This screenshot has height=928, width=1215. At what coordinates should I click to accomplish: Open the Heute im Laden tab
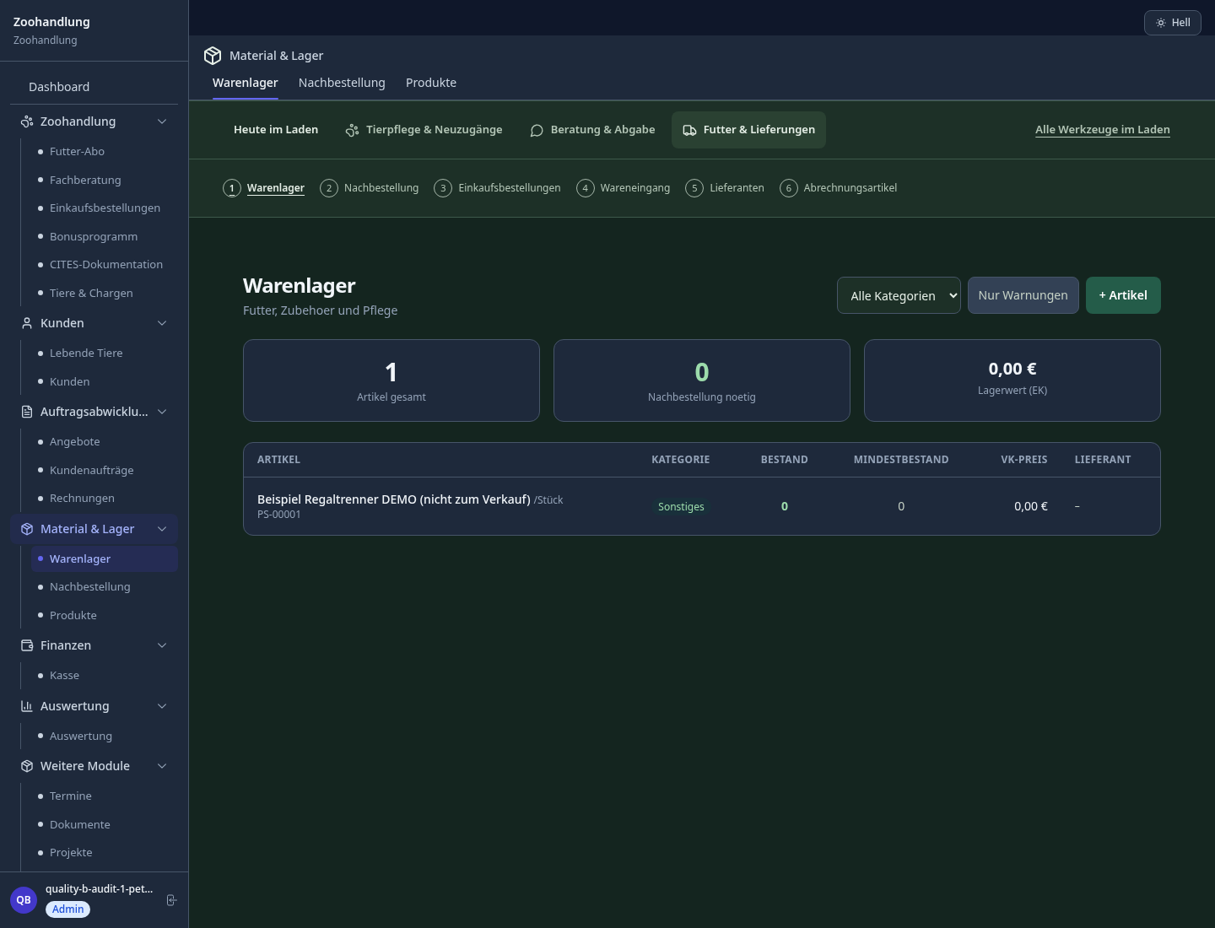pos(276,130)
